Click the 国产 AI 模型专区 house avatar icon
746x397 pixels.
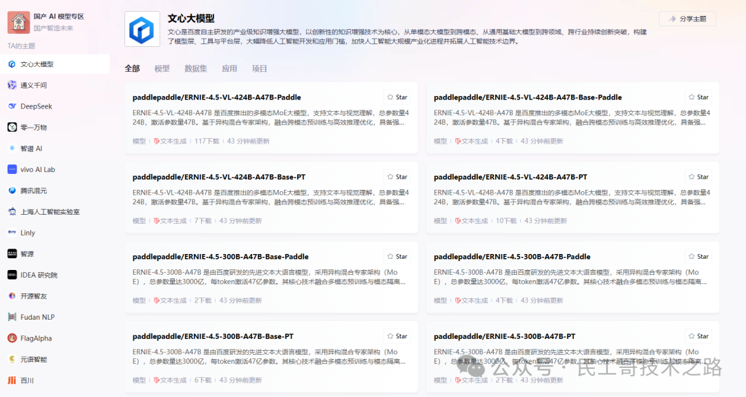[x=19, y=22]
